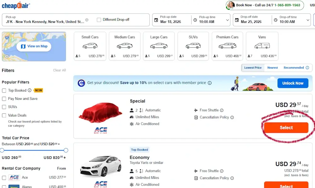Show info for Recommended sort option
The width and height of the screenshot is (315, 188).
pos(307,68)
